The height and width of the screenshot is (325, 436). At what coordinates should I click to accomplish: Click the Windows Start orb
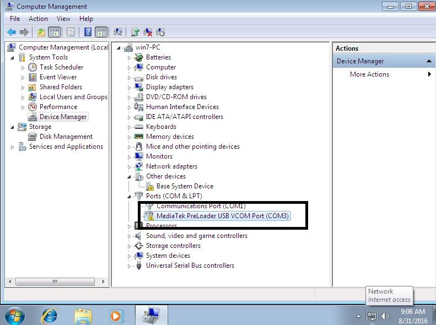coord(14,316)
